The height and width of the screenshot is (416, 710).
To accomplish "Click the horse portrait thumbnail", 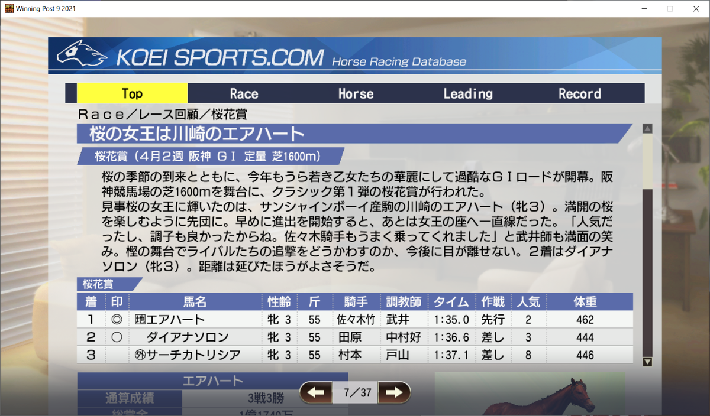I will (530, 394).
